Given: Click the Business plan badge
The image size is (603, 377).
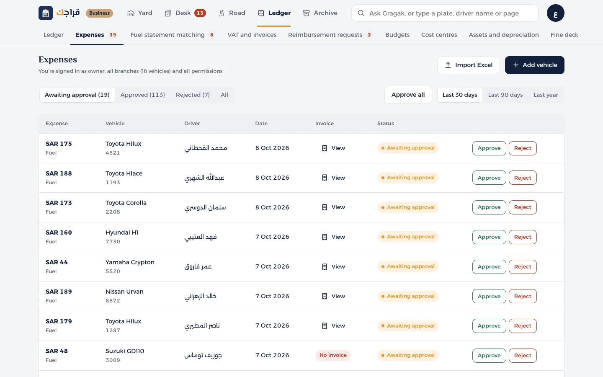Looking at the screenshot, I should click(x=99, y=13).
